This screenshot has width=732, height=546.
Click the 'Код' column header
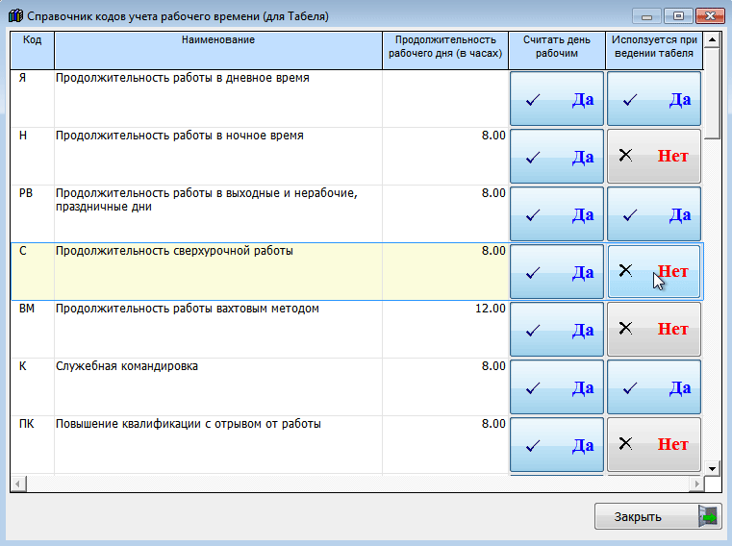click(x=32, y=50)
